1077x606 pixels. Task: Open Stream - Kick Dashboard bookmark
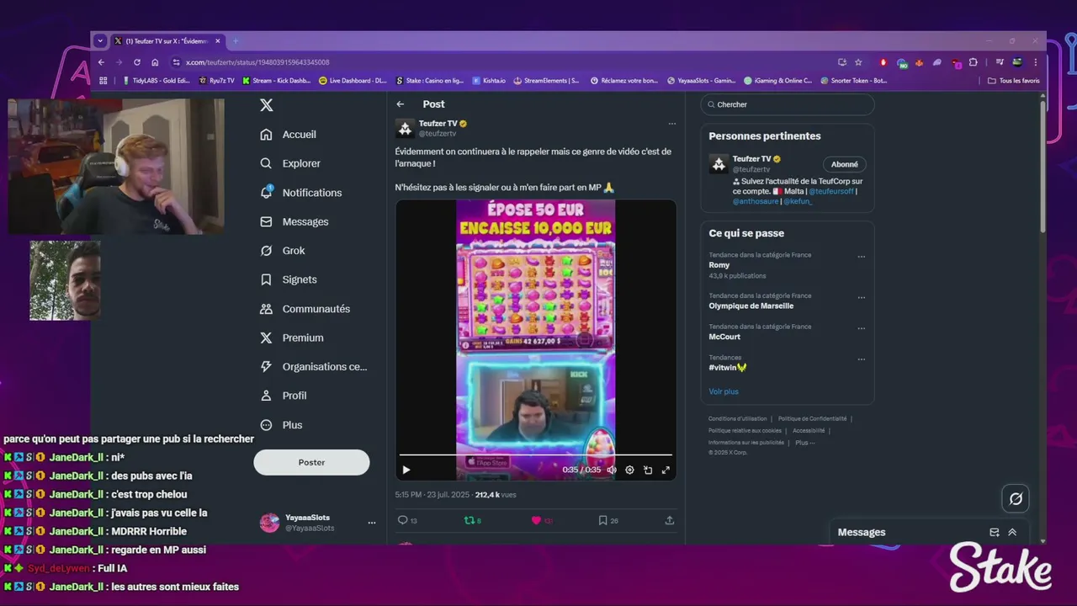[x=277, y=81]
